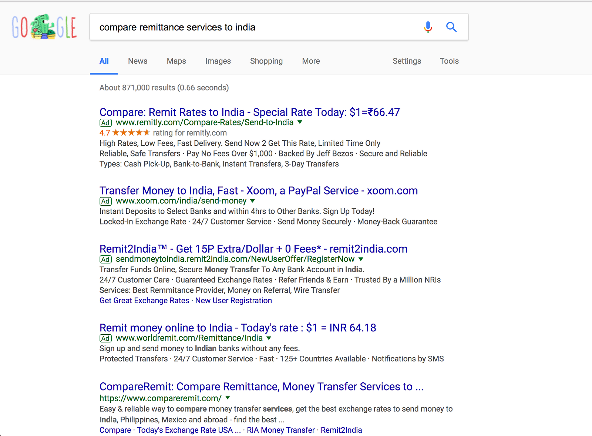Click the star rating for remitly.com

[x=131, y=133]
